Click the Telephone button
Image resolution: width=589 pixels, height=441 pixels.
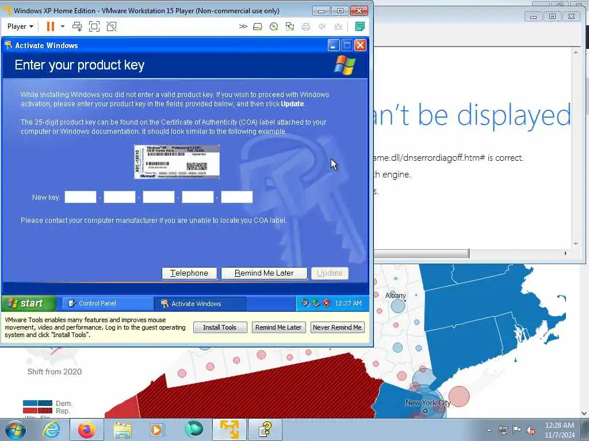pos(189,273)
